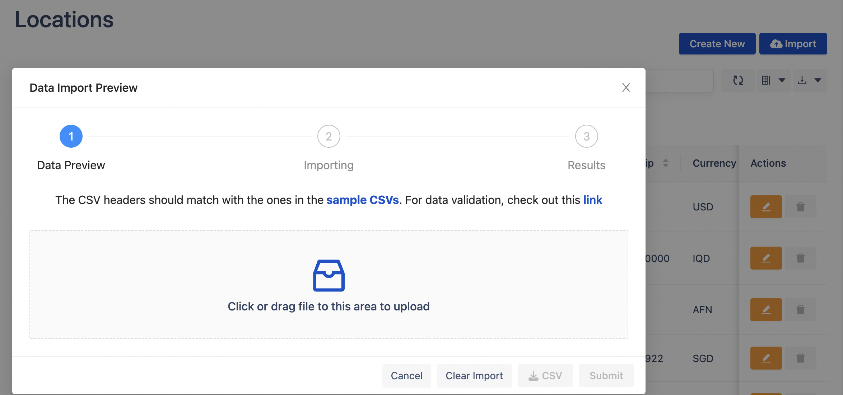The width and height of the screenshot is (843, 395).
Task: Open the sample CSVs link
Action: [x=362, y=200]
